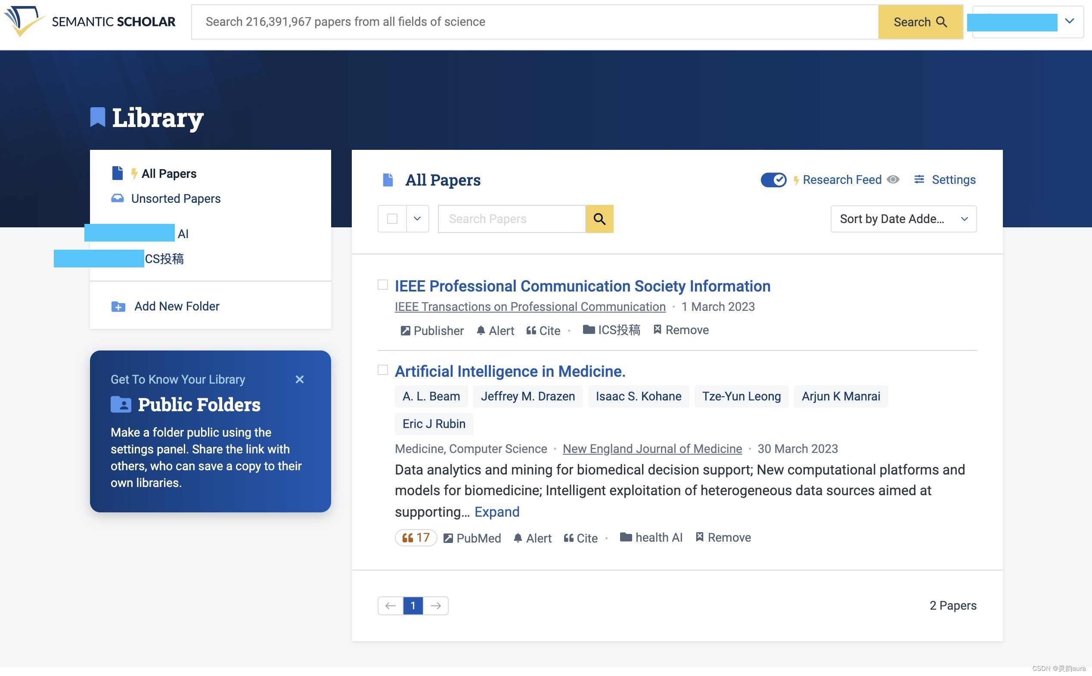Viewport: 1092px width, 676px height.
Task: Click Cite for Artificial Intelligence in Medicine
Action: coord(580,538)
